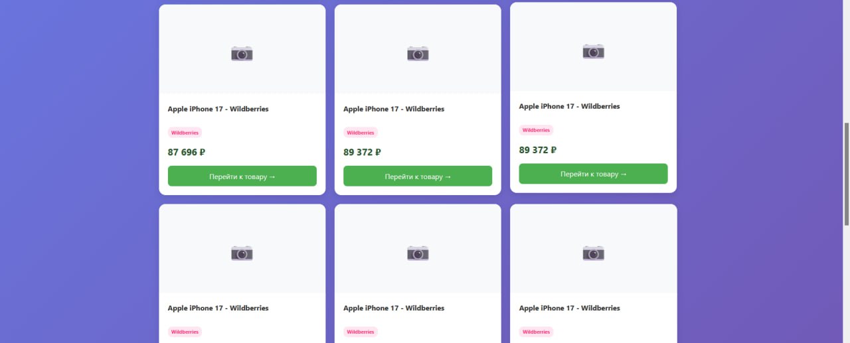Open the top-middle "Apple iPhone 17 - Wildberries" title

(x=394, y=109)
